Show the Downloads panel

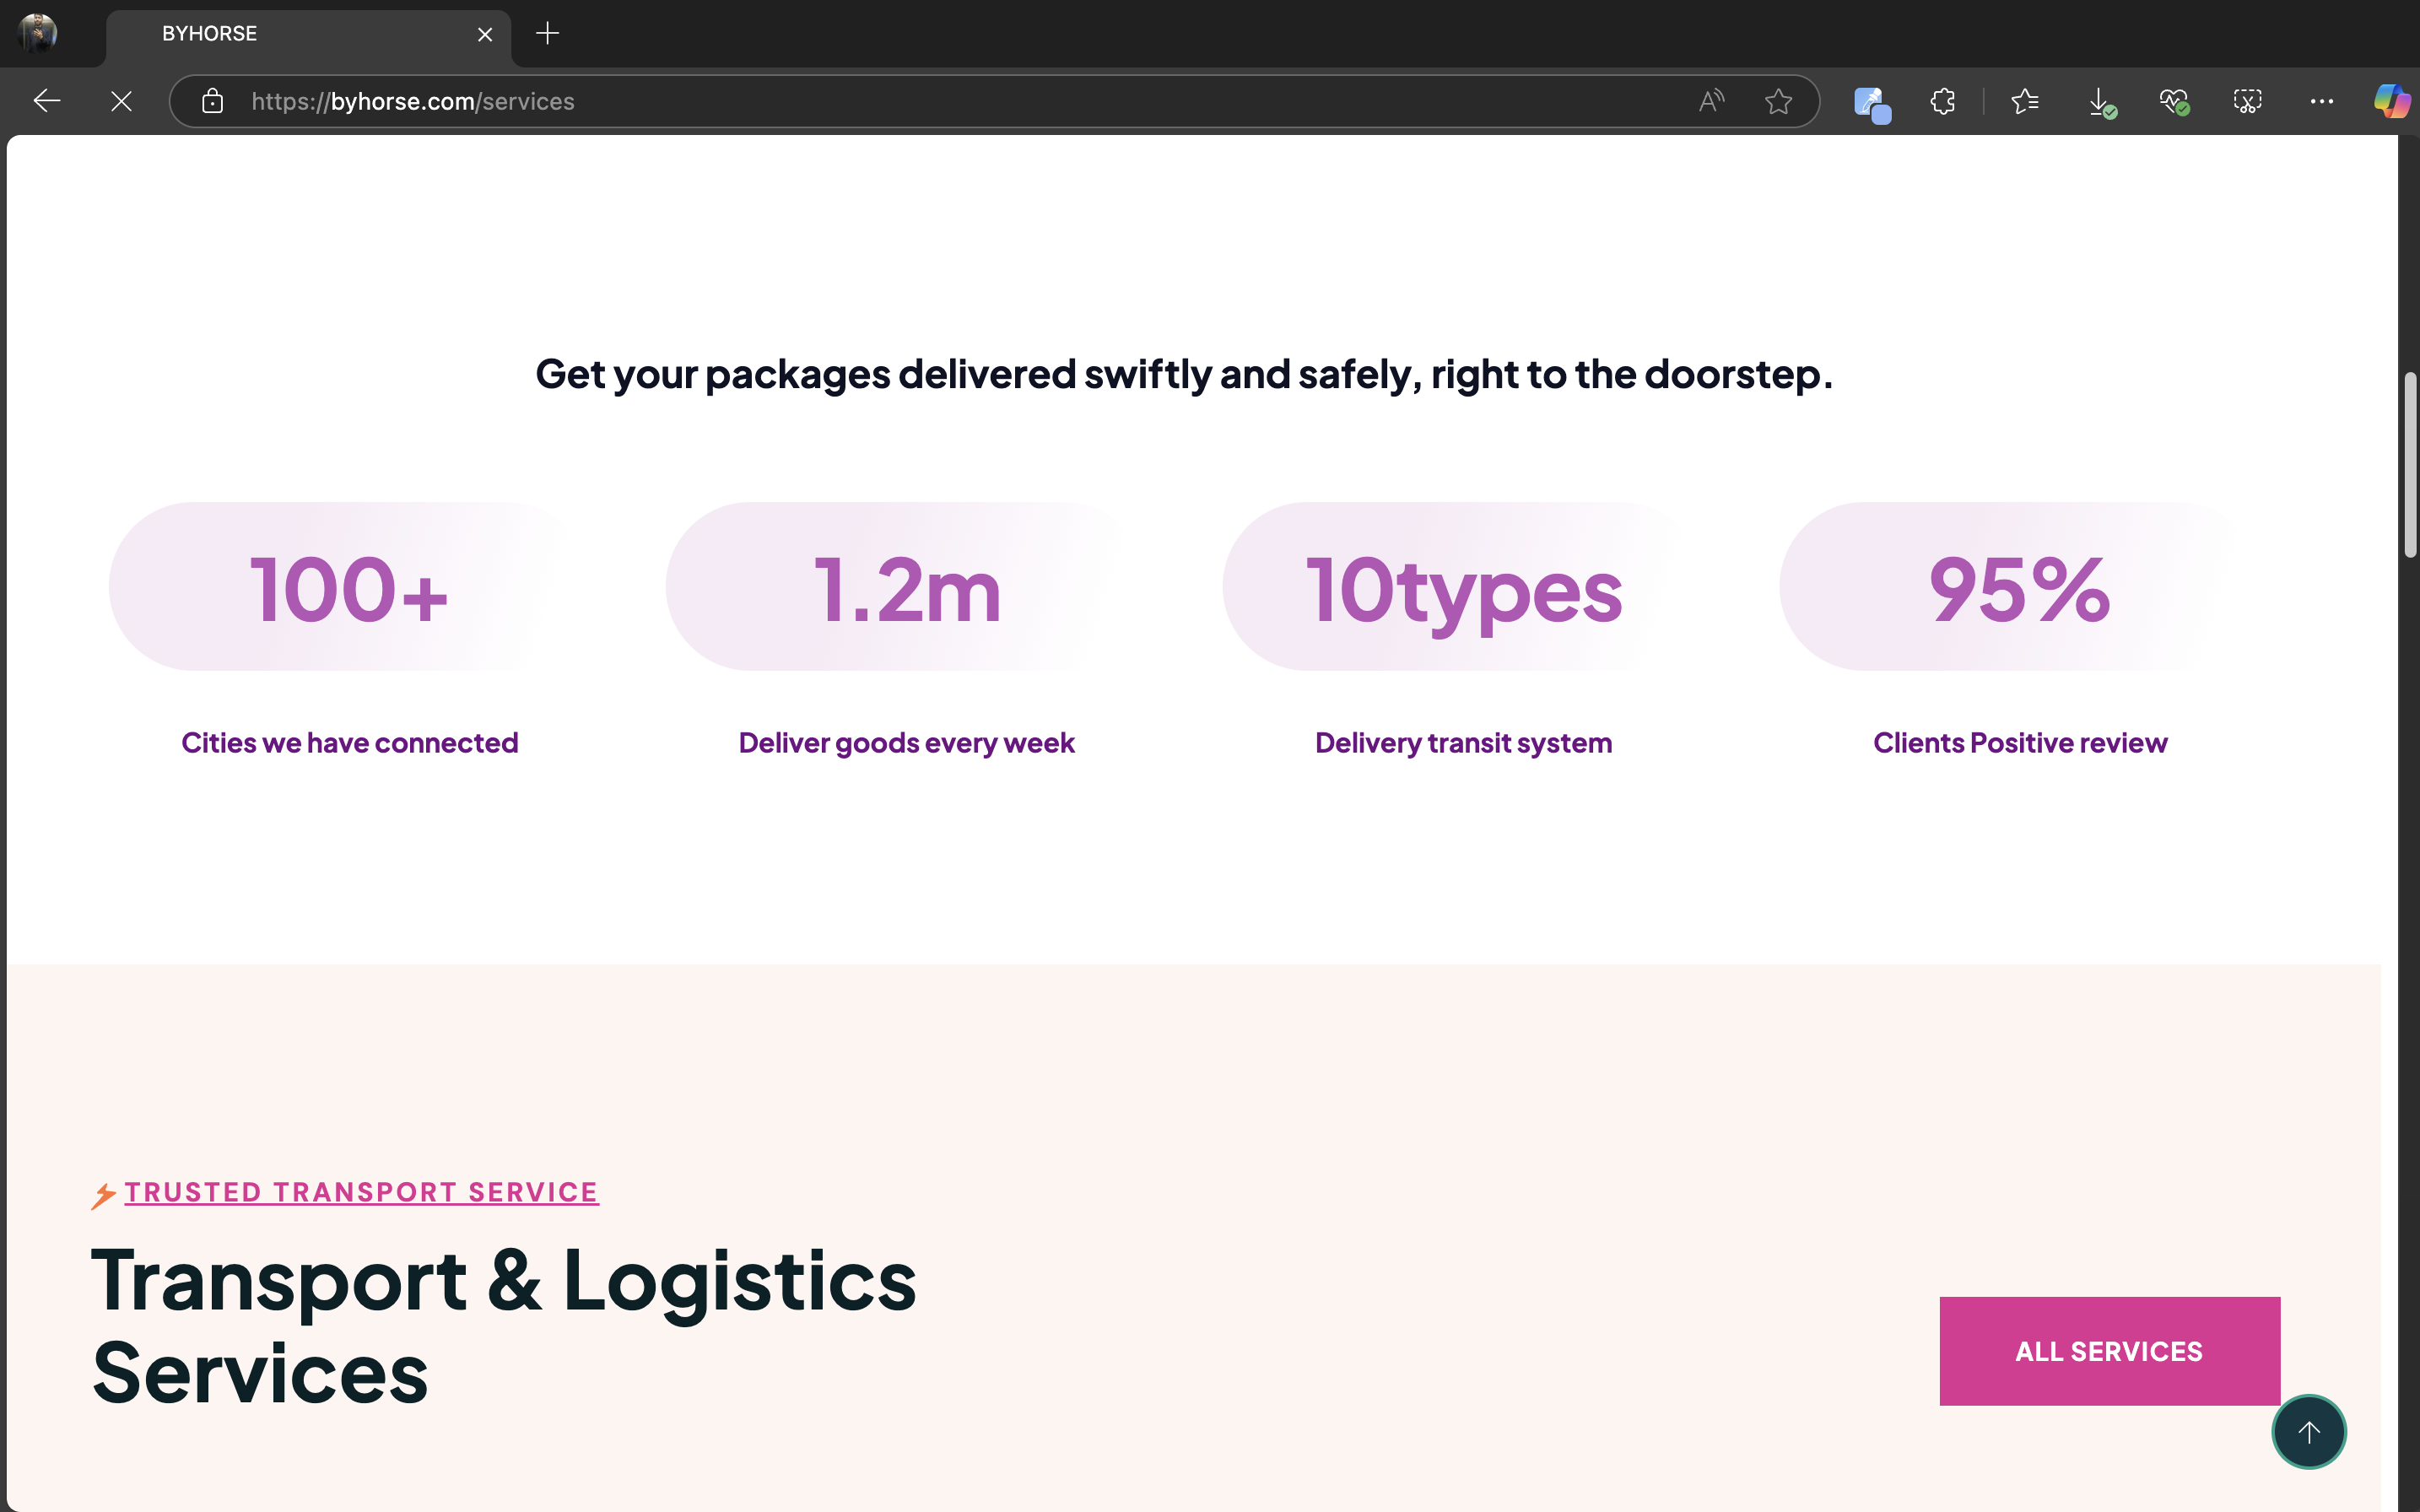tap(2101, 102)
